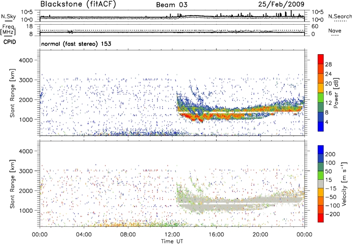Screen dimensions: 352x244
Task: Click the "12:00" time tick label
Action: [172, 234]
